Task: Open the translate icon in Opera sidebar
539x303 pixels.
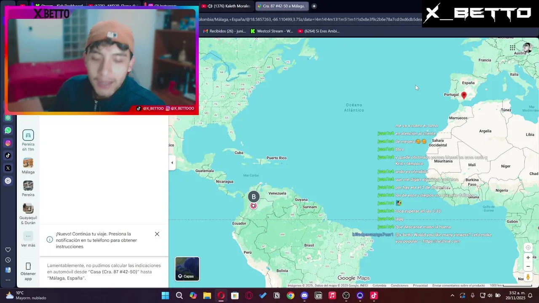Action: point(8,270)
